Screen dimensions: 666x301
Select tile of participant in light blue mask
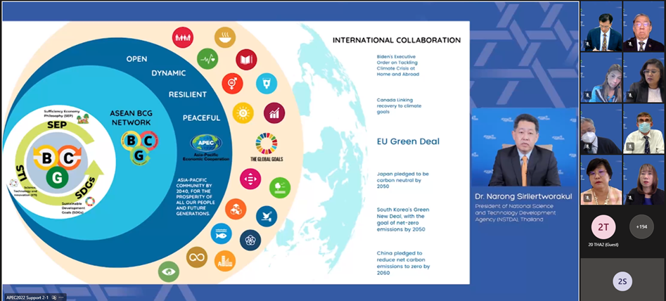644,129
